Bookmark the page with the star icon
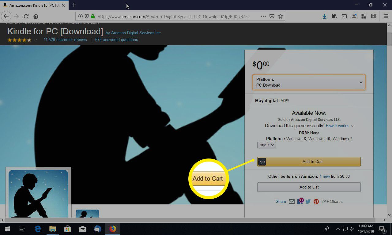 tap(280, 16)
